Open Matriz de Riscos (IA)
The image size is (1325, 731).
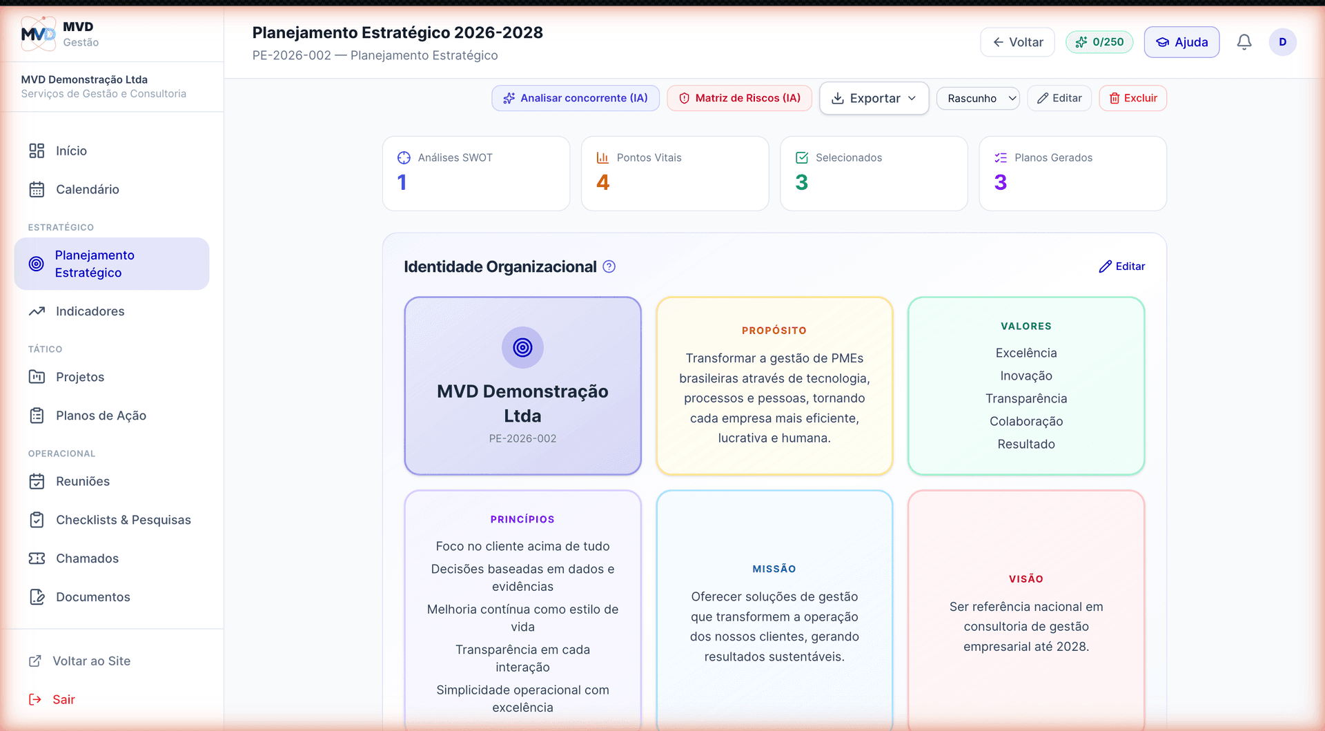point(739,98)
